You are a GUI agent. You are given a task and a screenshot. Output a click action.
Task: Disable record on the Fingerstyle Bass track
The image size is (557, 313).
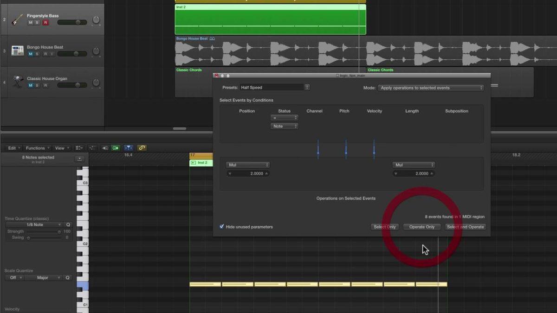(45, 23)
